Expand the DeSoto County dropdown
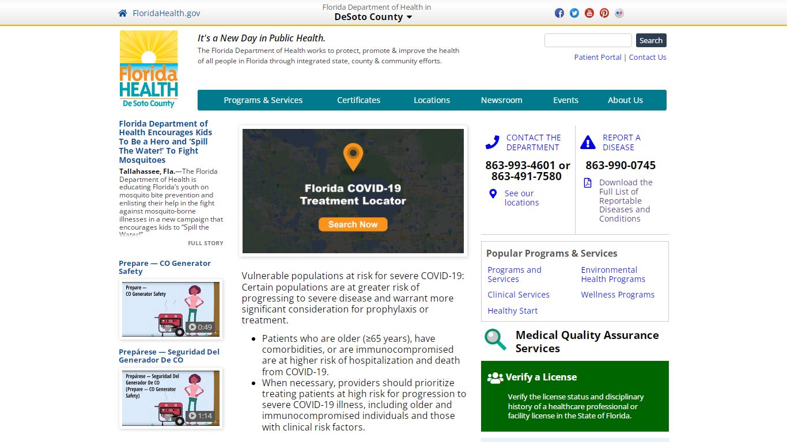787x442 pixels. tap(373, 17)
